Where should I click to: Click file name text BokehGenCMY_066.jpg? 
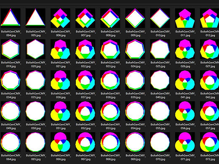(61, 157)
